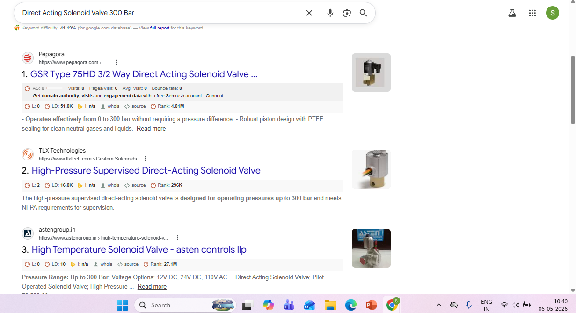The image size is (576, 313).
Task: Open Pepagora solenoid valve thumbnail
Action: 371,73
